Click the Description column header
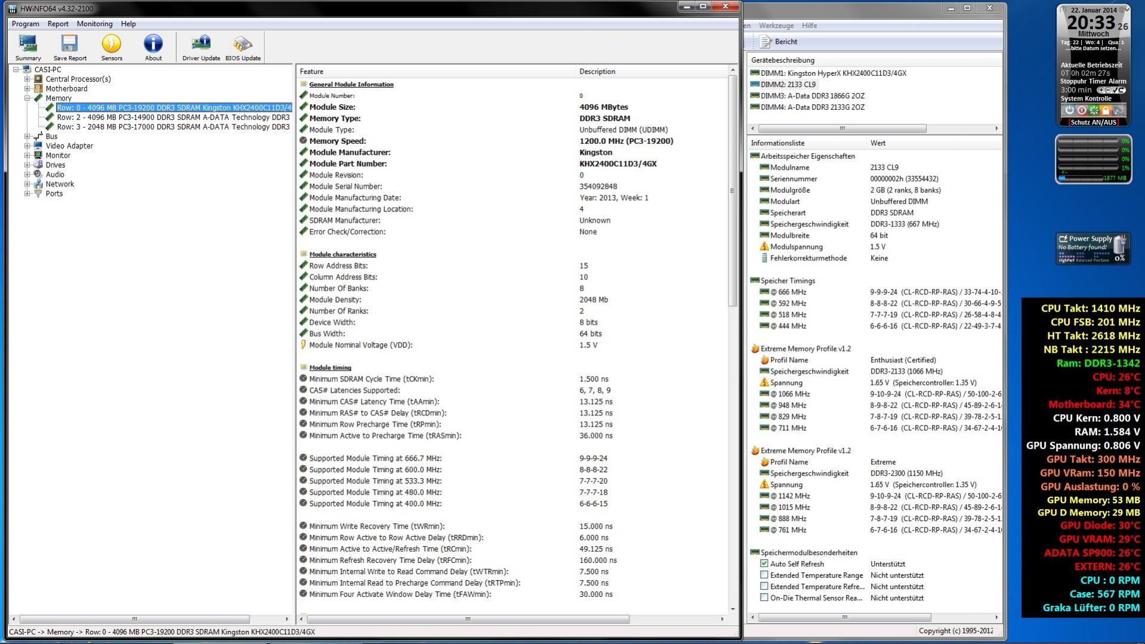The image size is (1145, 644). pos(652,72)
